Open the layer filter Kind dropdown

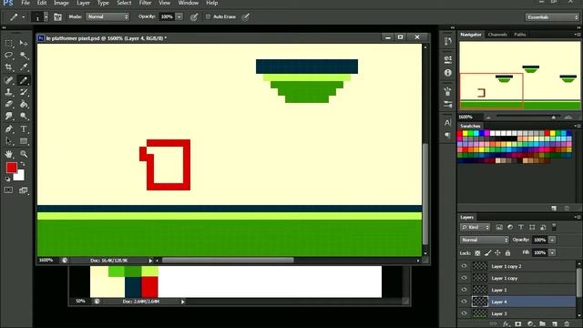pyautogui.click(x=476, y=227)
